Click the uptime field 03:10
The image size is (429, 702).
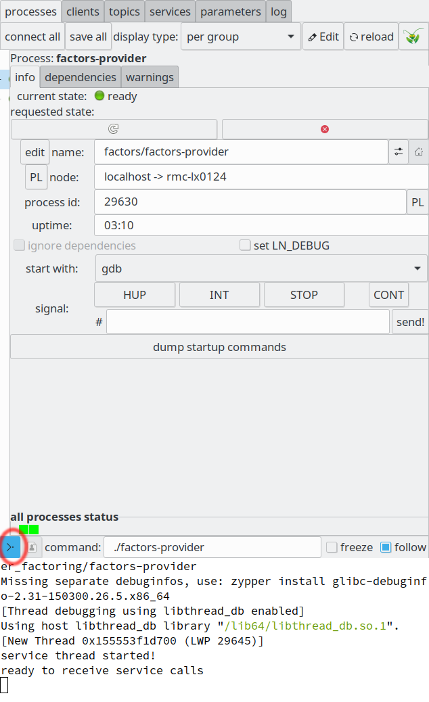pyautogui.click(x=261, y=225)
